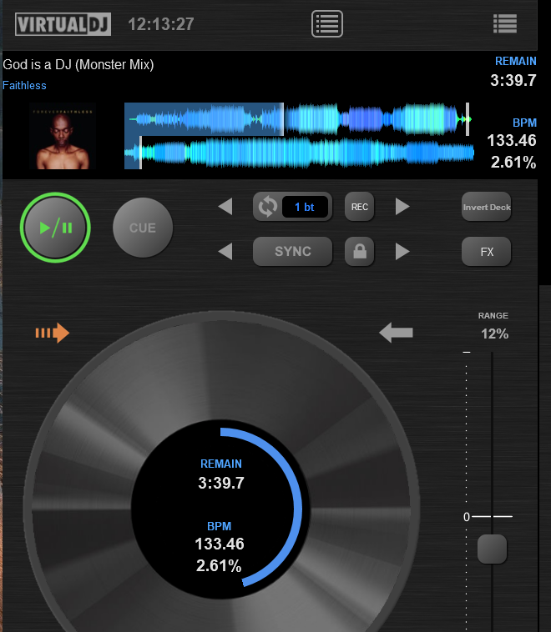
Task: Click the 1 bt loop length display
Action: tap(305, 207)
